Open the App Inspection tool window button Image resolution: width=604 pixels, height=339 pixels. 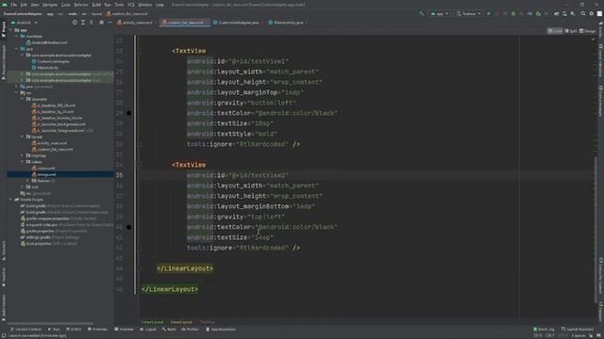[221, 330]
